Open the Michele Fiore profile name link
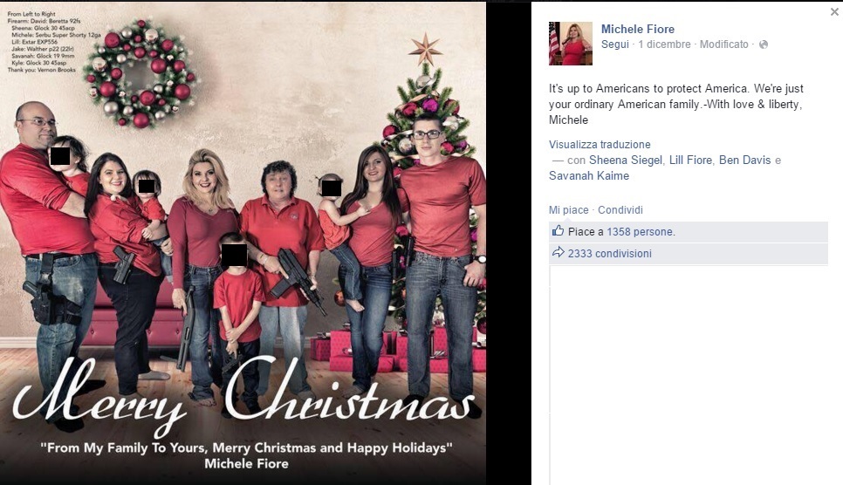 coord(638,29)
